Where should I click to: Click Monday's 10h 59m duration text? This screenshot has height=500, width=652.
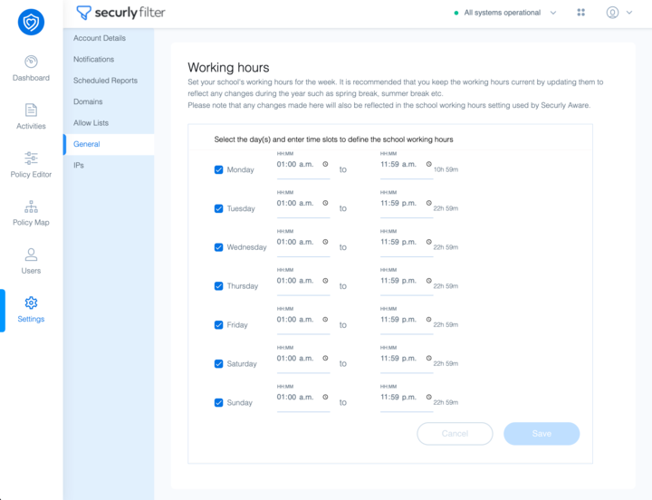446,169
